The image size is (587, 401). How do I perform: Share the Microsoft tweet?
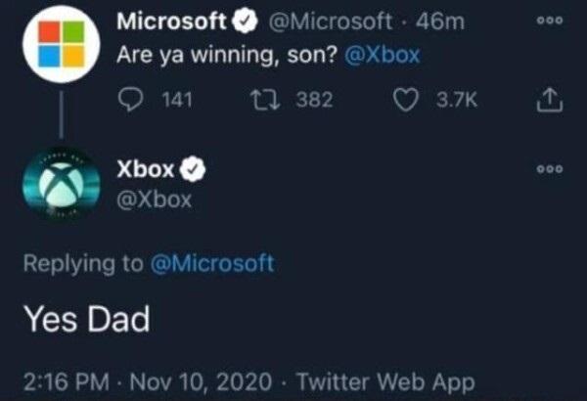[550, 99]
